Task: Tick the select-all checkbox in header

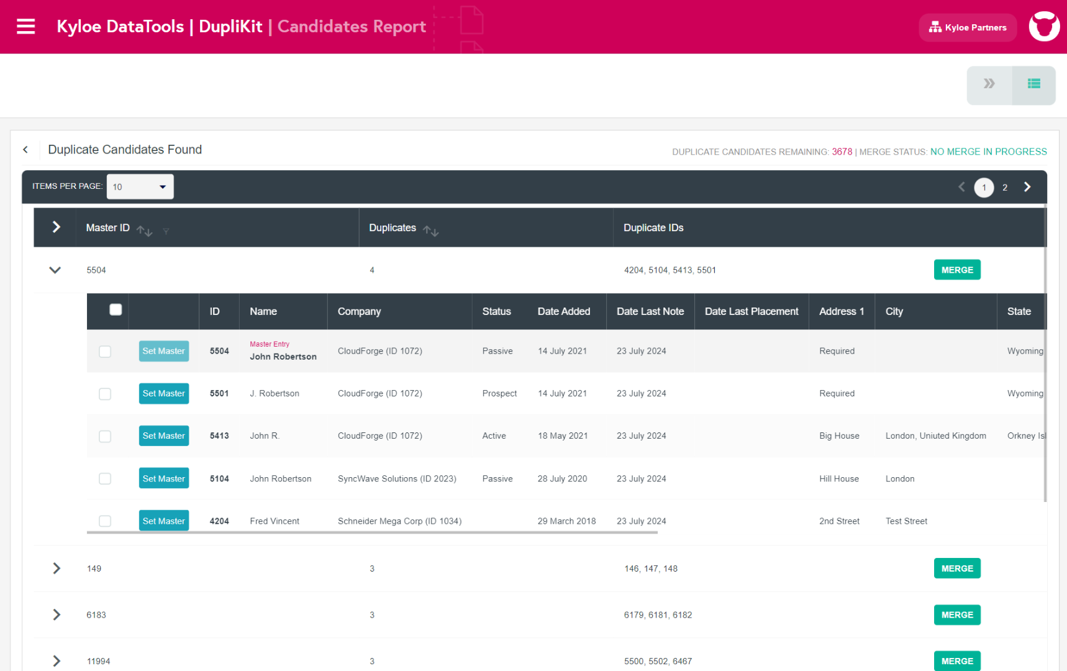Action: 116,310
